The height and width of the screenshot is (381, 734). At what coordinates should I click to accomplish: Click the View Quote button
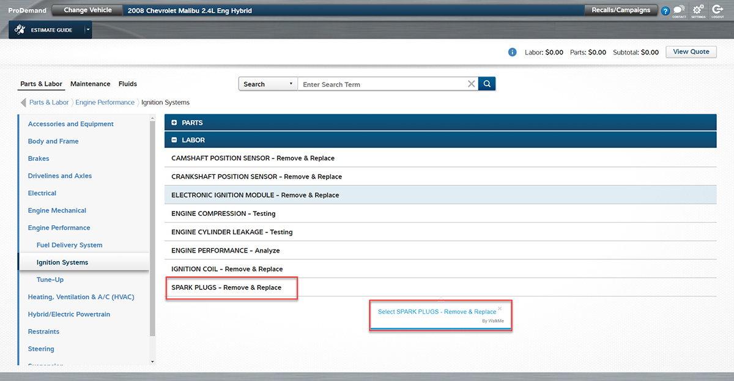click(x=691, y=52)
